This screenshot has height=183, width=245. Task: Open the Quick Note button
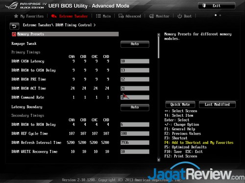point(180,104)
